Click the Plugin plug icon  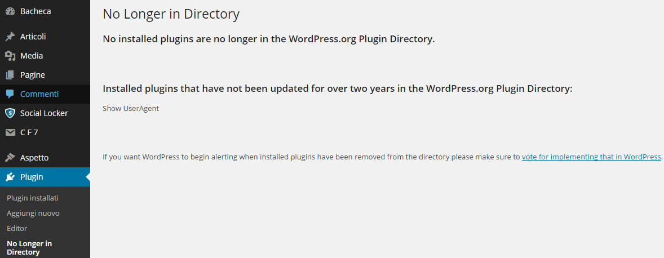pos(10,177)
